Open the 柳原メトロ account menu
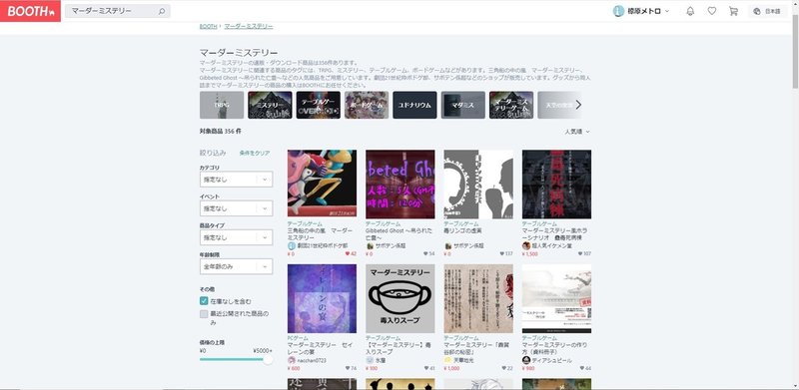The height and width of the screenshot is (390, 799). point(640,11)
